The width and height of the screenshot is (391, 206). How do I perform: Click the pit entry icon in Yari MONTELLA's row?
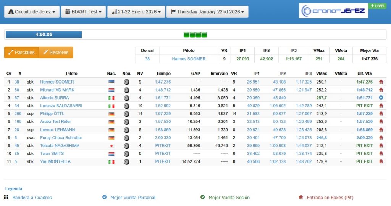coord(381,162)
